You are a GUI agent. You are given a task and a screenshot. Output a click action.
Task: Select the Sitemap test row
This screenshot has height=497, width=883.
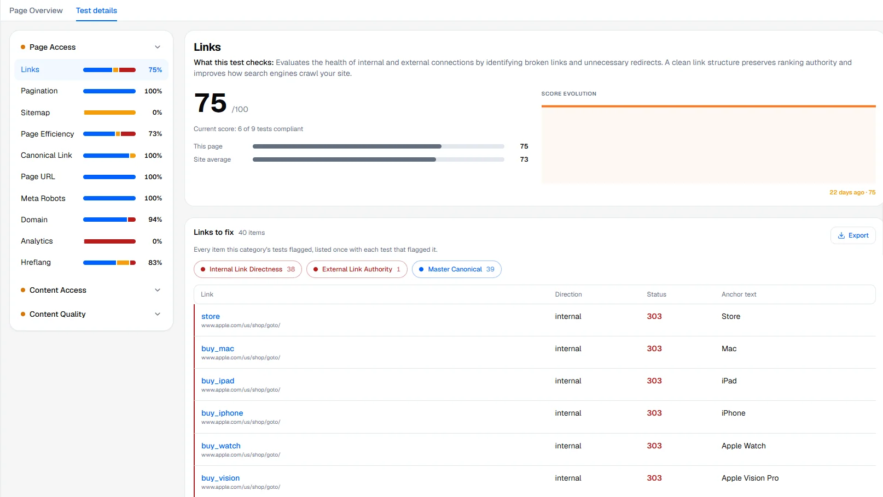(91, 113)
